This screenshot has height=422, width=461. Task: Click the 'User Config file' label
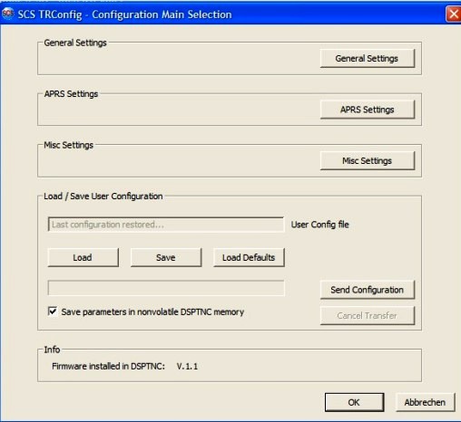coord(319,225)
